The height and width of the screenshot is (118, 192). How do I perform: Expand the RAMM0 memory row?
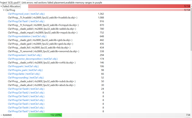coord(1,115)
